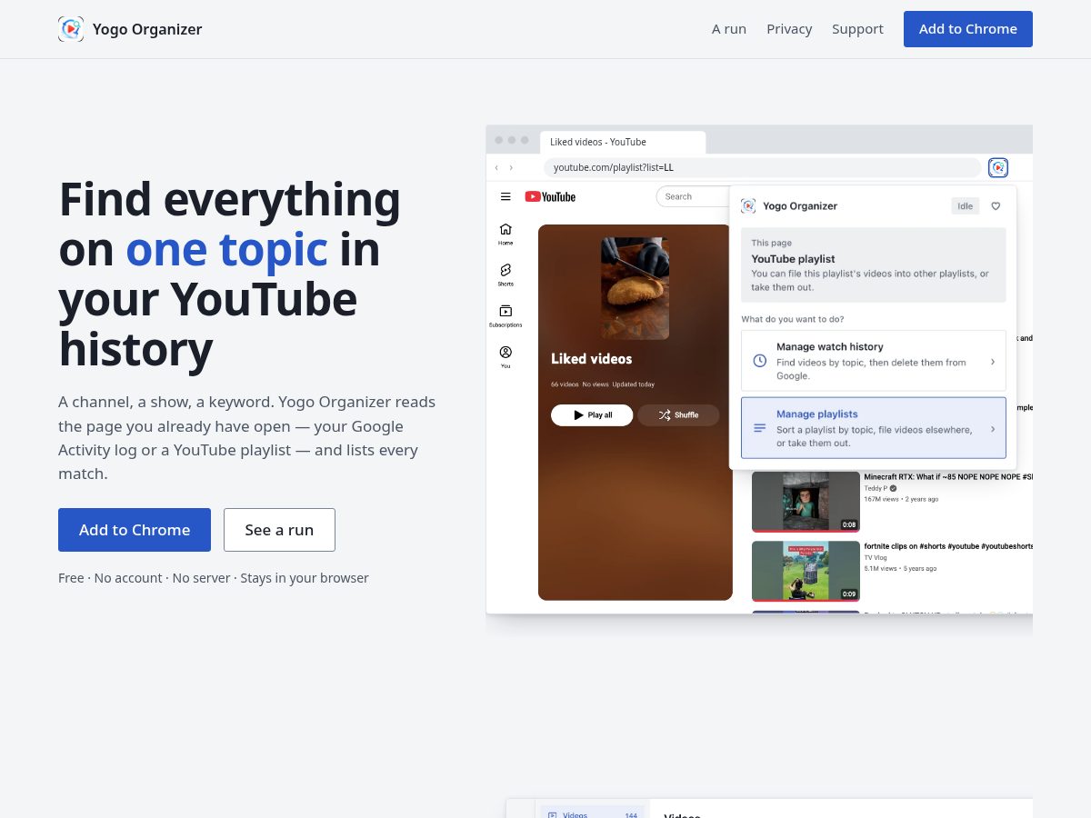
Task: Click the list icon beside Manage playlists
Action: coord(760,428)
